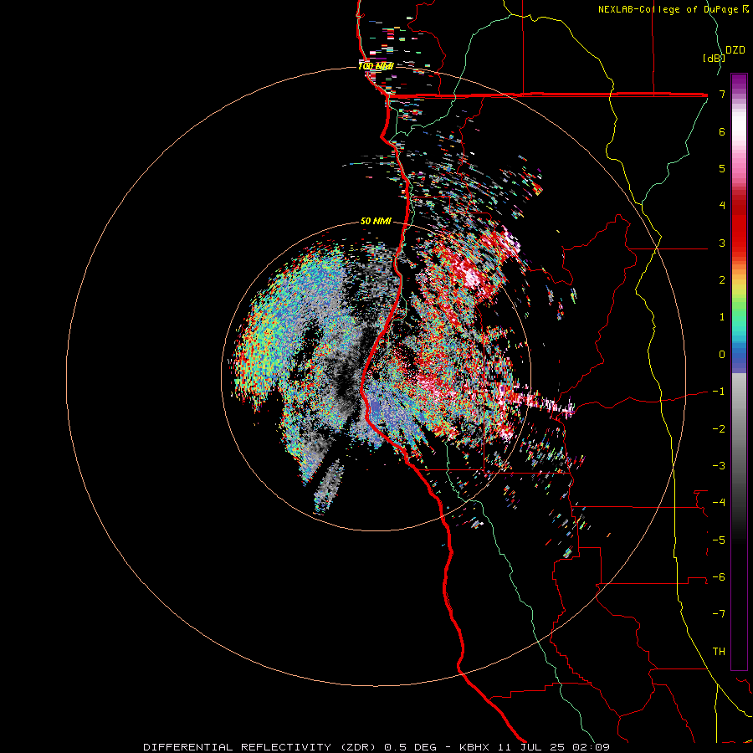Click the 3 dB scale label
The image size is (753, 753).
(x=722, y=243)
